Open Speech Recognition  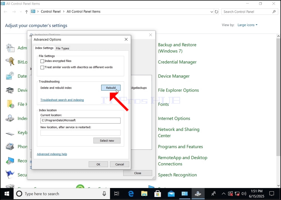click(177, 175)
